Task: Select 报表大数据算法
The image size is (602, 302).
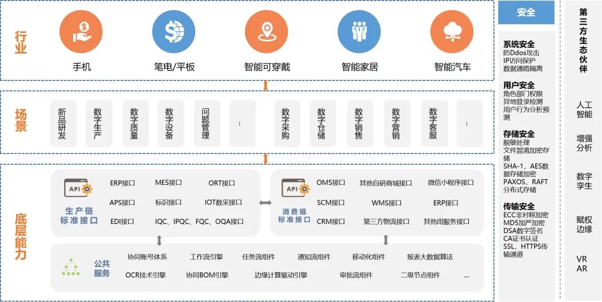Action: (430, 257)
